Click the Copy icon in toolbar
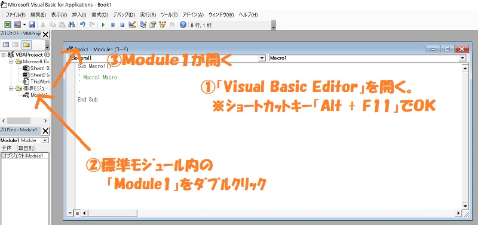This screenshot has height=225, width=478. pyautogui.click(x=53, y=24)
